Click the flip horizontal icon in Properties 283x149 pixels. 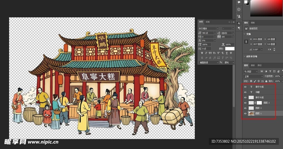(x=269, y=49)
